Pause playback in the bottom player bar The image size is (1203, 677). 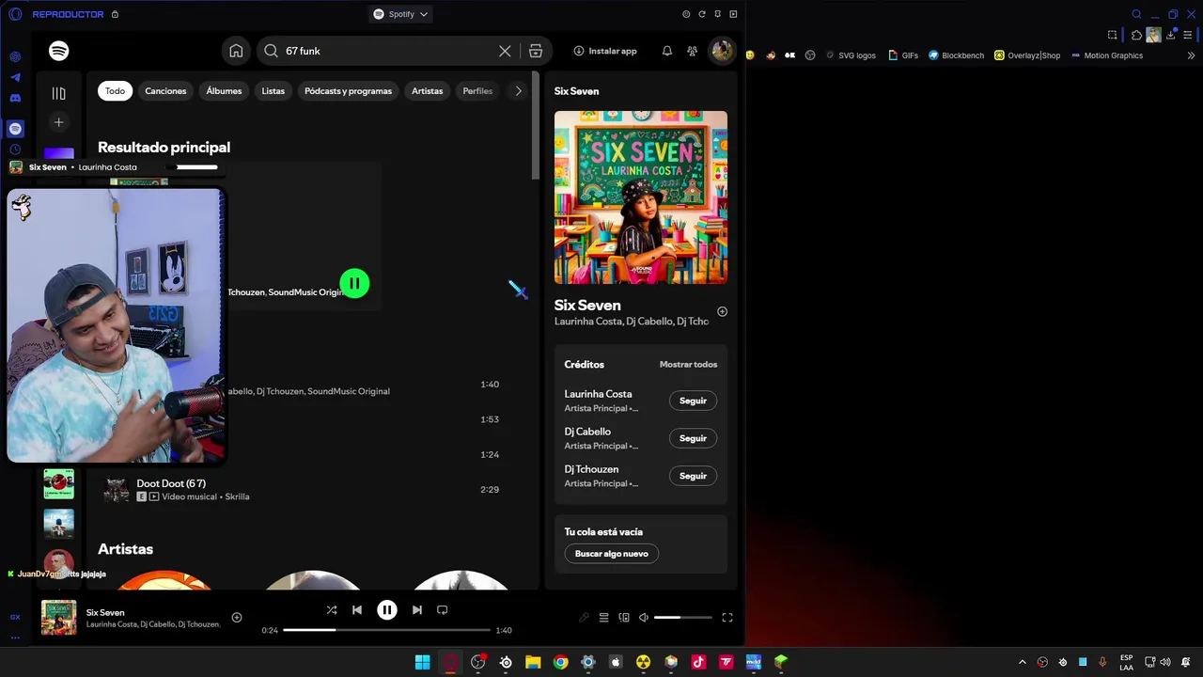(x=387, y=610)
